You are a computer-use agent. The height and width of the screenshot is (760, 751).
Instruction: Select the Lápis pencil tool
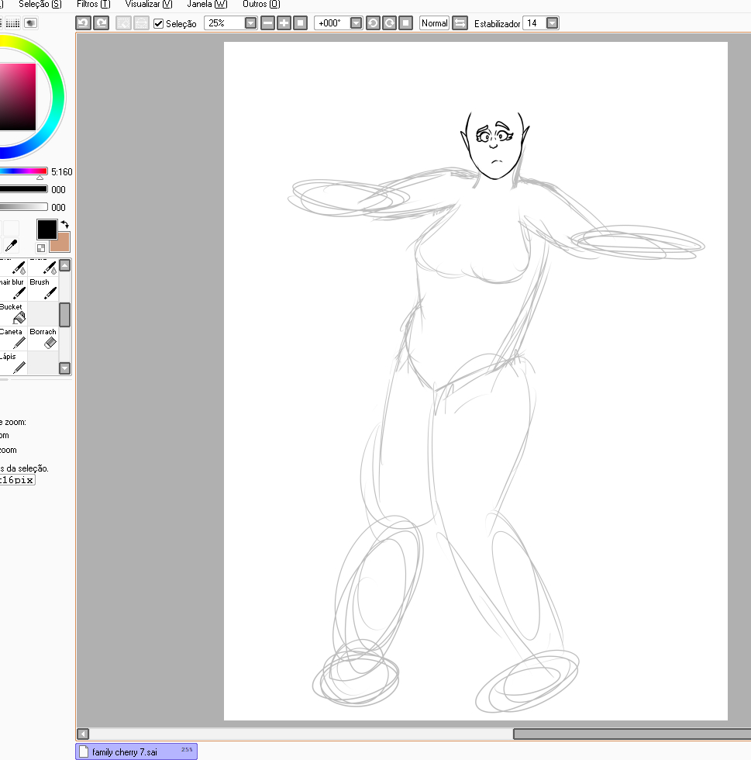click(13, 363)
